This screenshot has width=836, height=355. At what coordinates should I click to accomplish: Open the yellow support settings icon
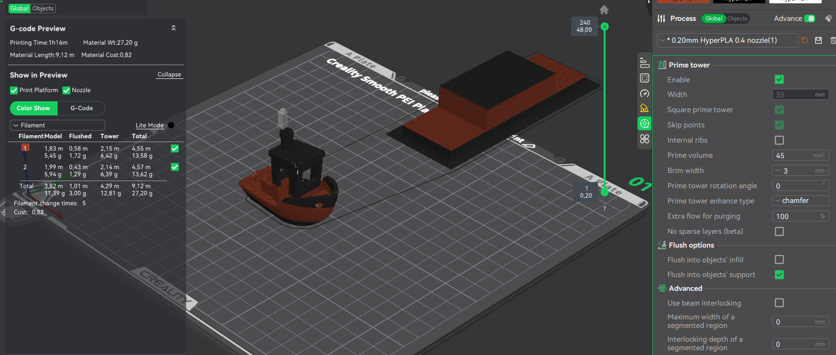point(645,108)
